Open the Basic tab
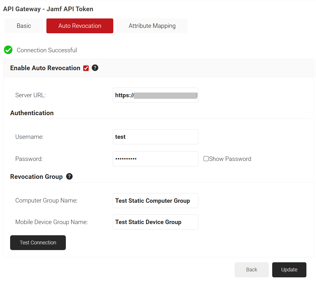The width and height of the screenshot is (316, 281). 24,26
